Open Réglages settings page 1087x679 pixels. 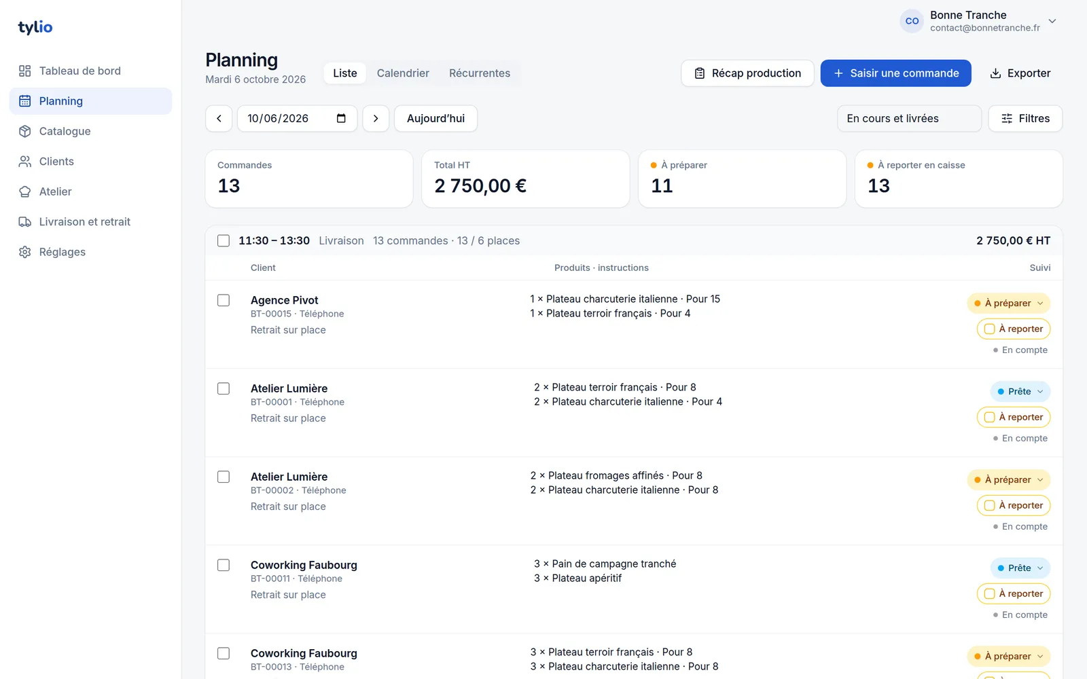point(90,252)
